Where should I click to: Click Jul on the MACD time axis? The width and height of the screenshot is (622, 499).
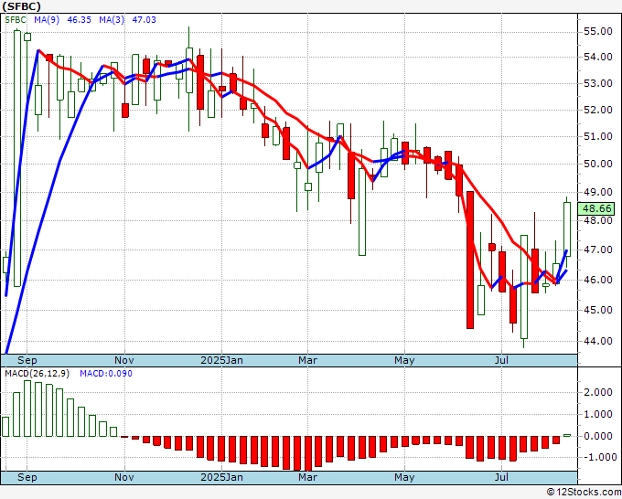[501, 477]
